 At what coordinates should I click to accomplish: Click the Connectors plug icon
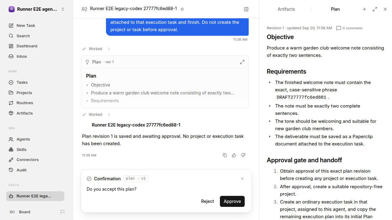click(11, 160)
